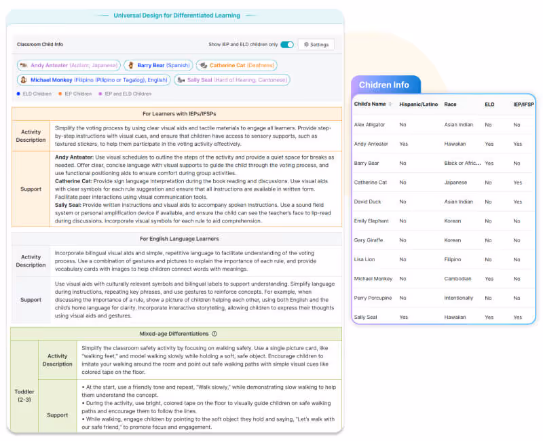Click the Classroom Child Info label
Image resolution: width=543 pixels, height=441 pixels.
40,45
